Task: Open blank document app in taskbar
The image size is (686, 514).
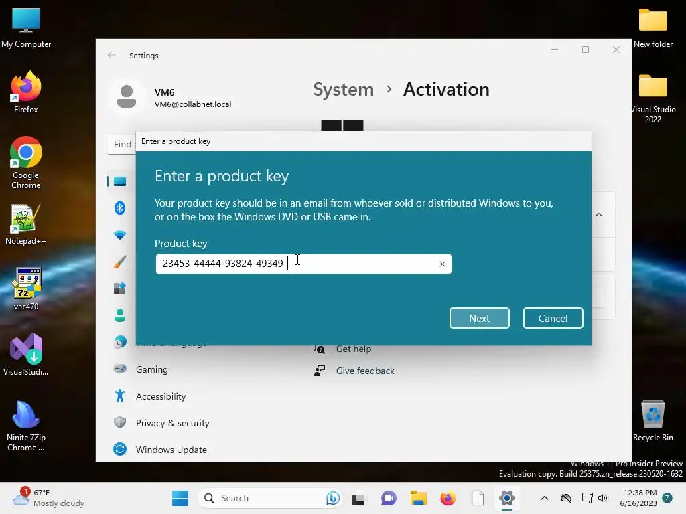Action: point(477,498)
